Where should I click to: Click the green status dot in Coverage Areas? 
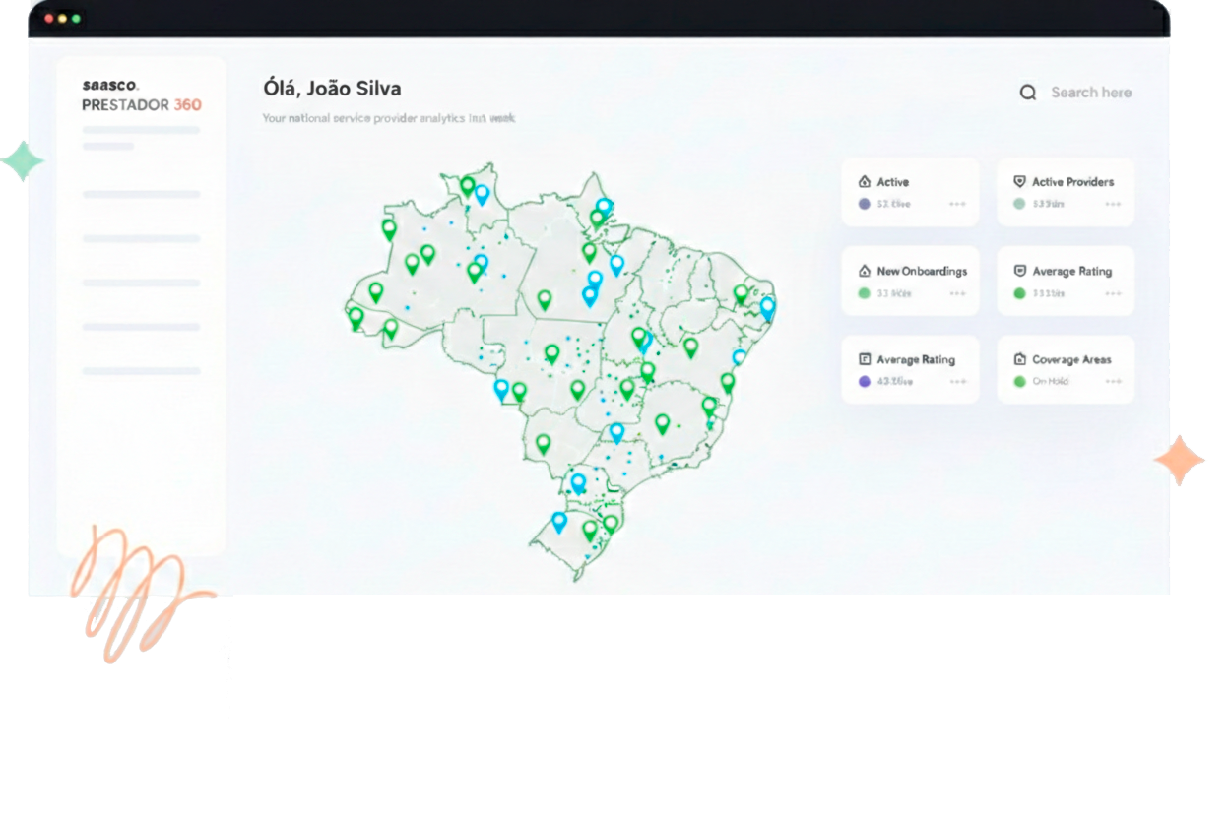click(1019, 382)
